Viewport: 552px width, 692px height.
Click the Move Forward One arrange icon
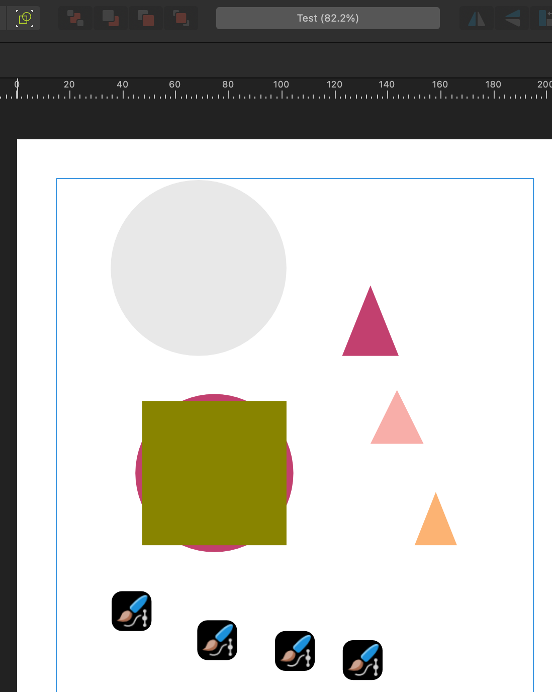pos(146,19)
